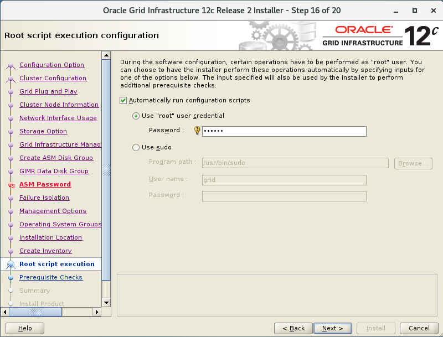Click the sudo Password field

point(284,196)
